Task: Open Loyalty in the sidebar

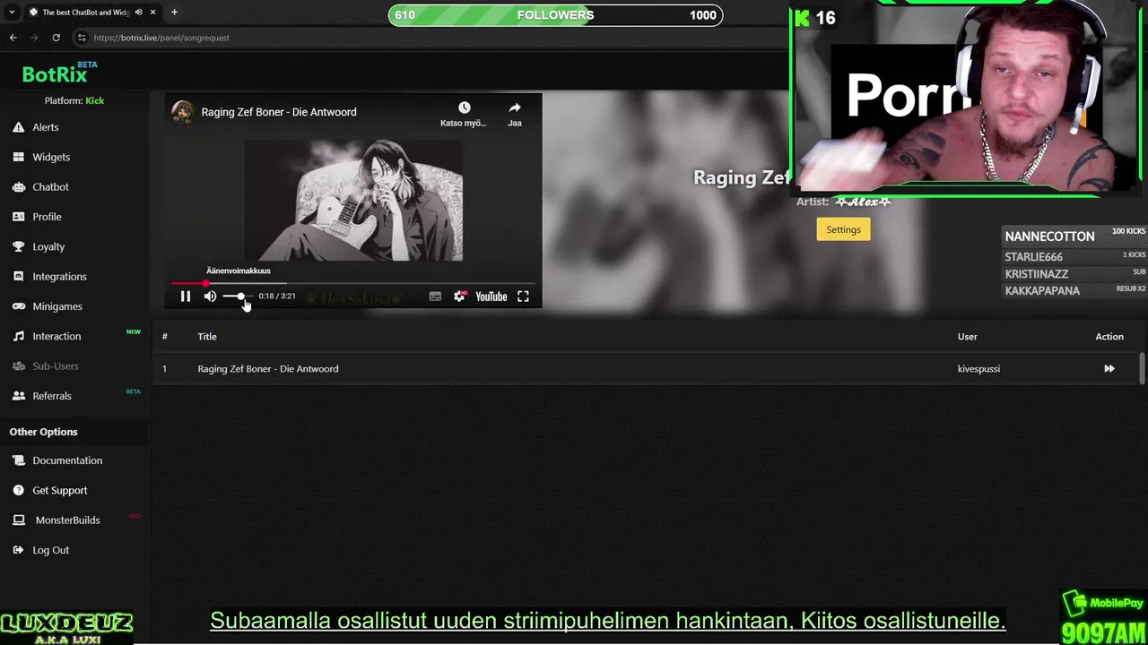Action: click(48, 246)
